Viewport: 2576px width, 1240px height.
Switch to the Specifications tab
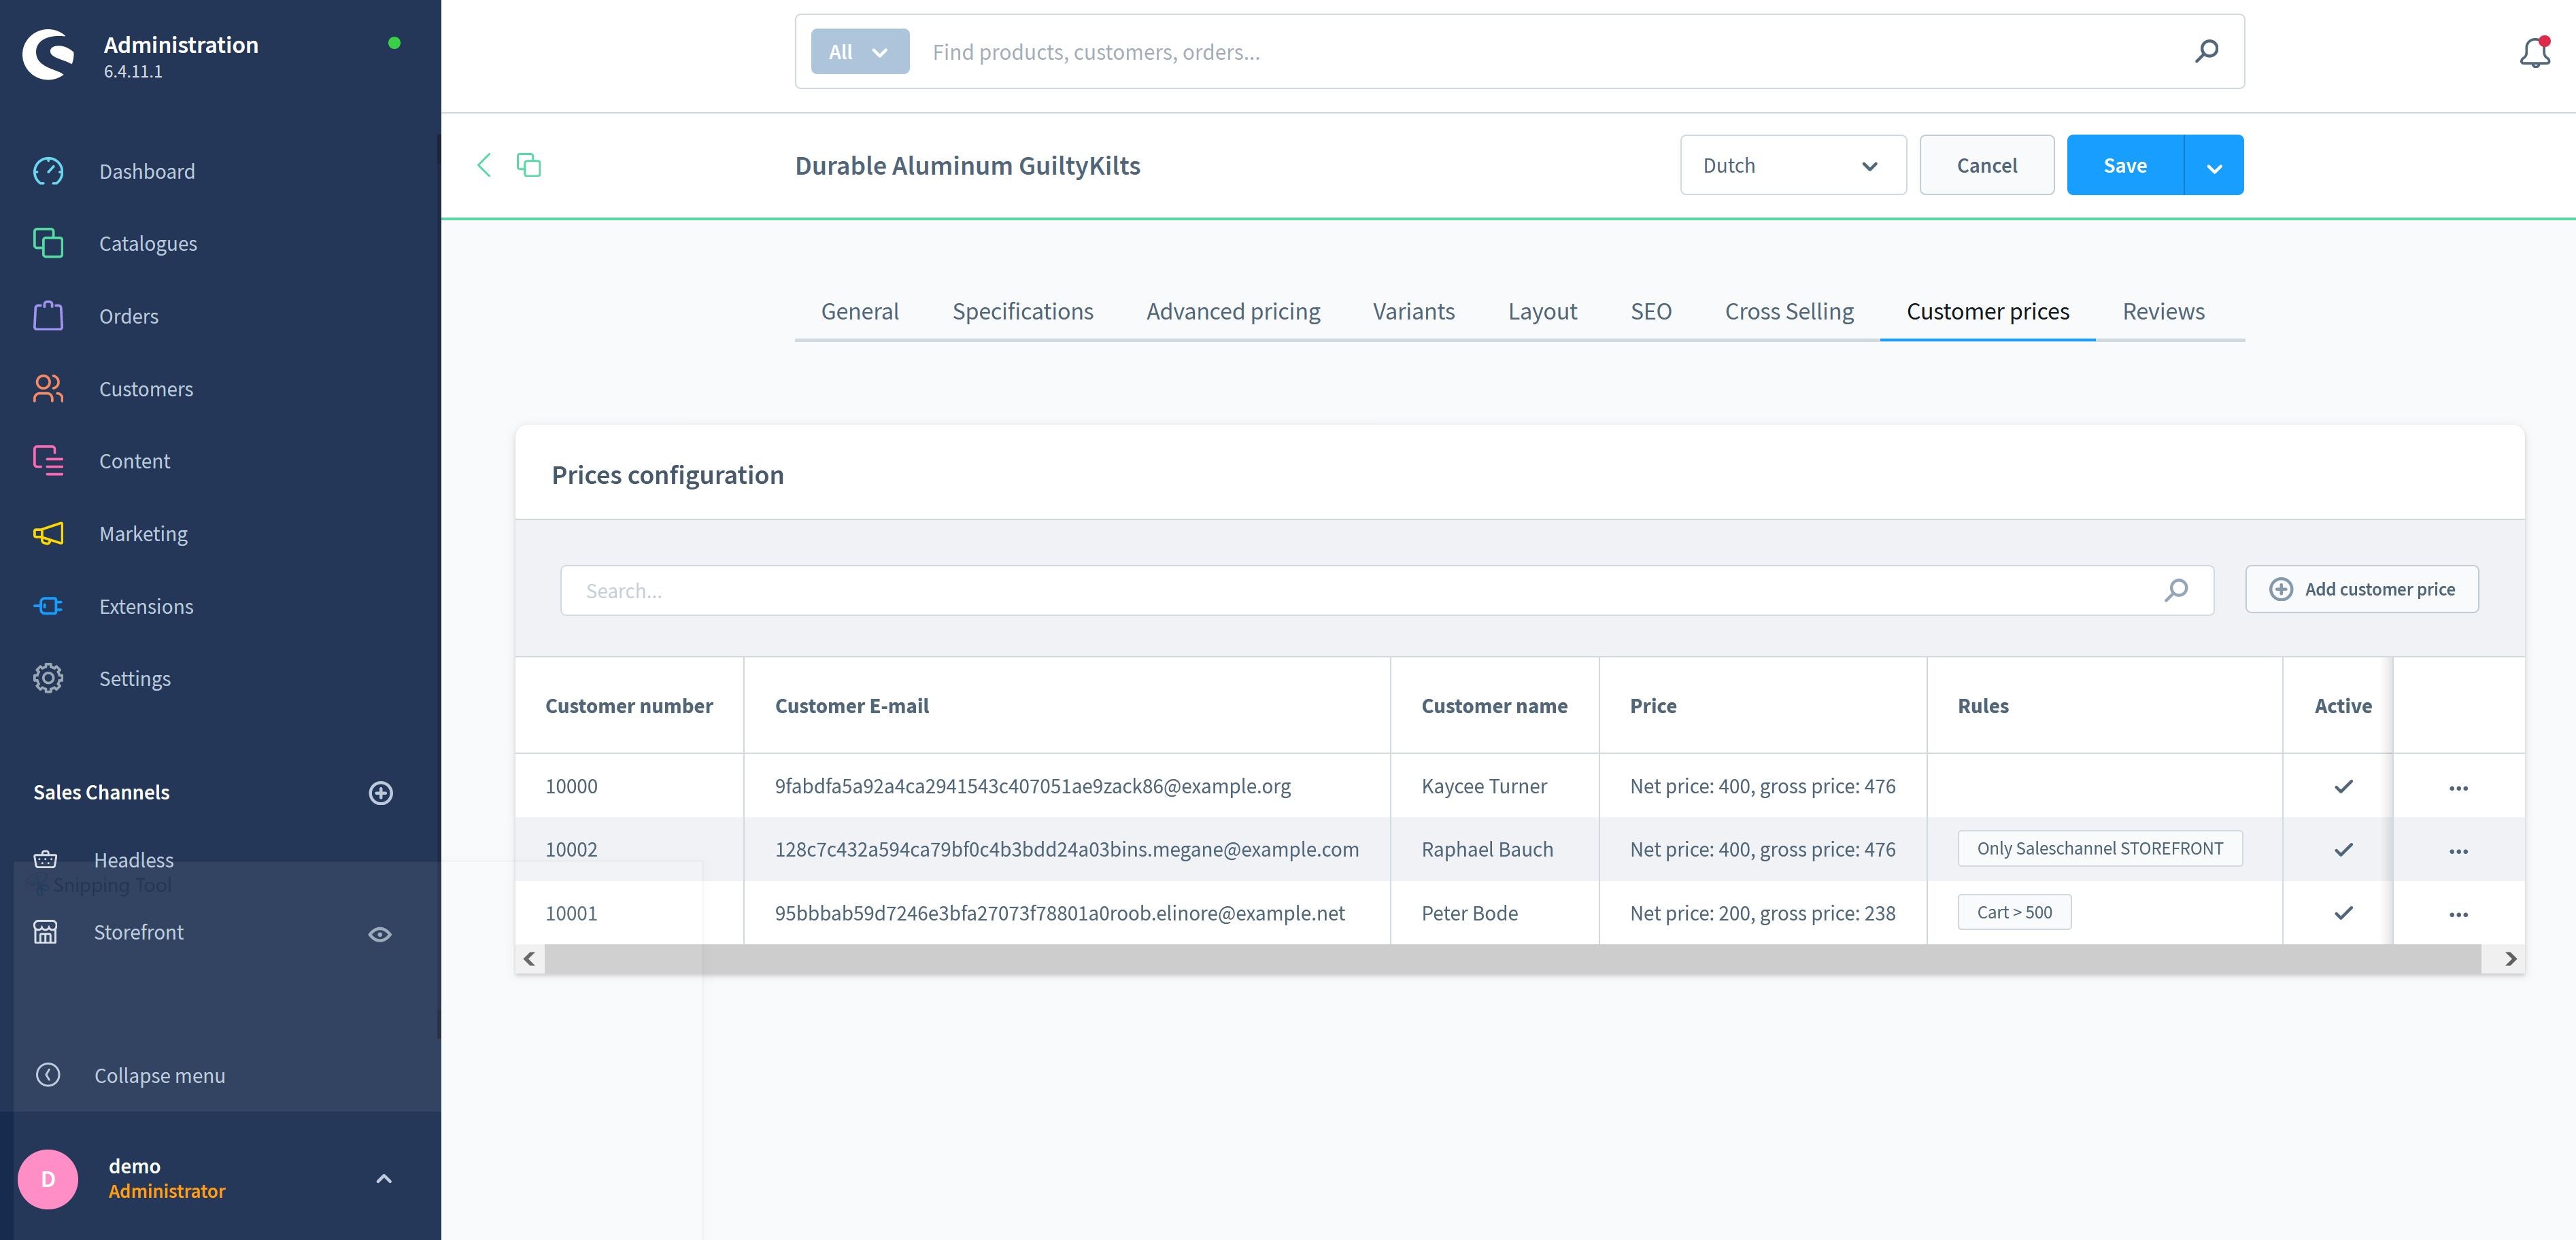click(x=1022, y=311)
